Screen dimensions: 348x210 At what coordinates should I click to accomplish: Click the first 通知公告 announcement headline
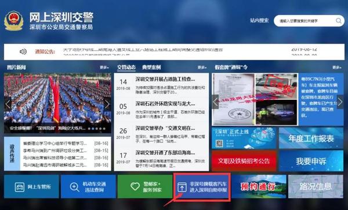click(143, 49)
